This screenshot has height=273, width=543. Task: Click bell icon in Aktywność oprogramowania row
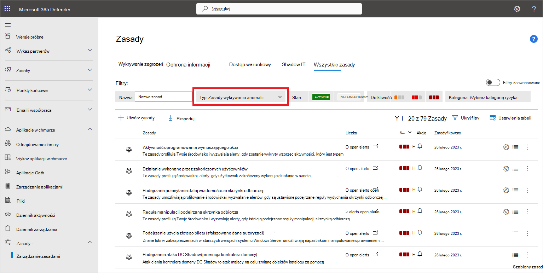tap(420, 146)
